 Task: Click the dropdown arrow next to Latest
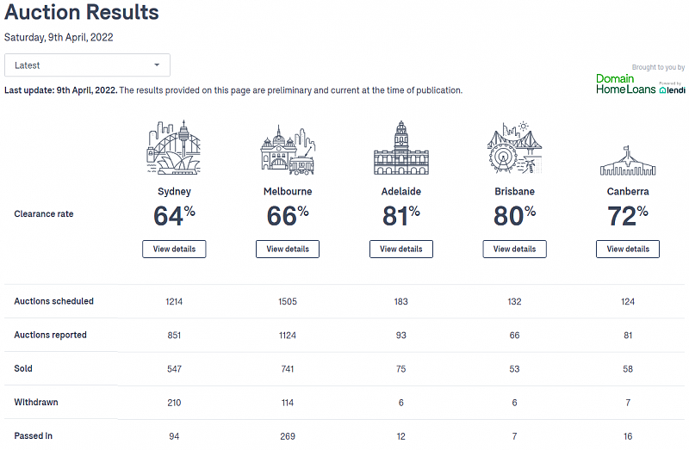pos(157,65)
